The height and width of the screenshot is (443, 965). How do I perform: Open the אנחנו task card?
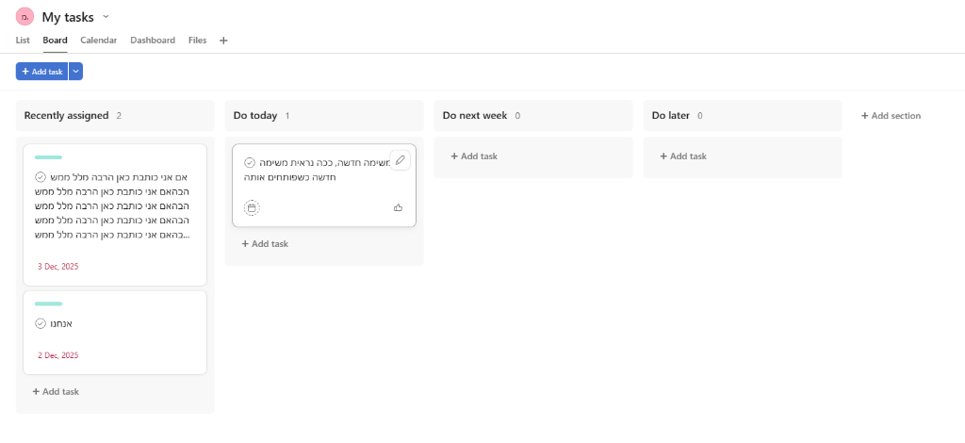(115, 333)
